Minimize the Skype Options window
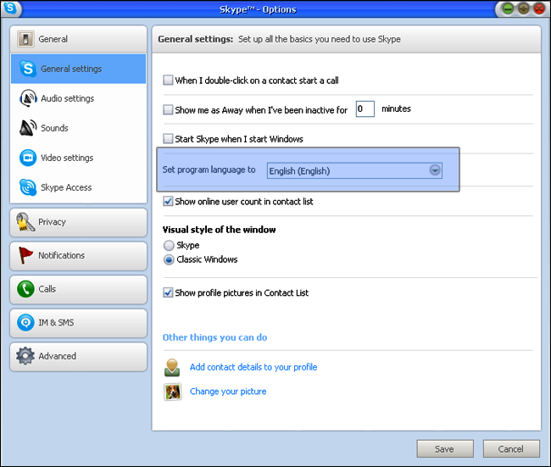551x467 pixels. (x=508, y=8)
